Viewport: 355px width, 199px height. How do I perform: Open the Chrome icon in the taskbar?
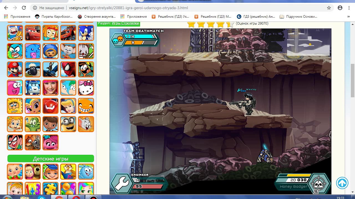(x=59, y=197)
